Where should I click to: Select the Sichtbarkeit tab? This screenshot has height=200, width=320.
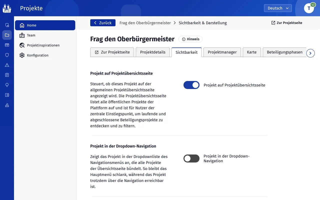tap(186, 52)
